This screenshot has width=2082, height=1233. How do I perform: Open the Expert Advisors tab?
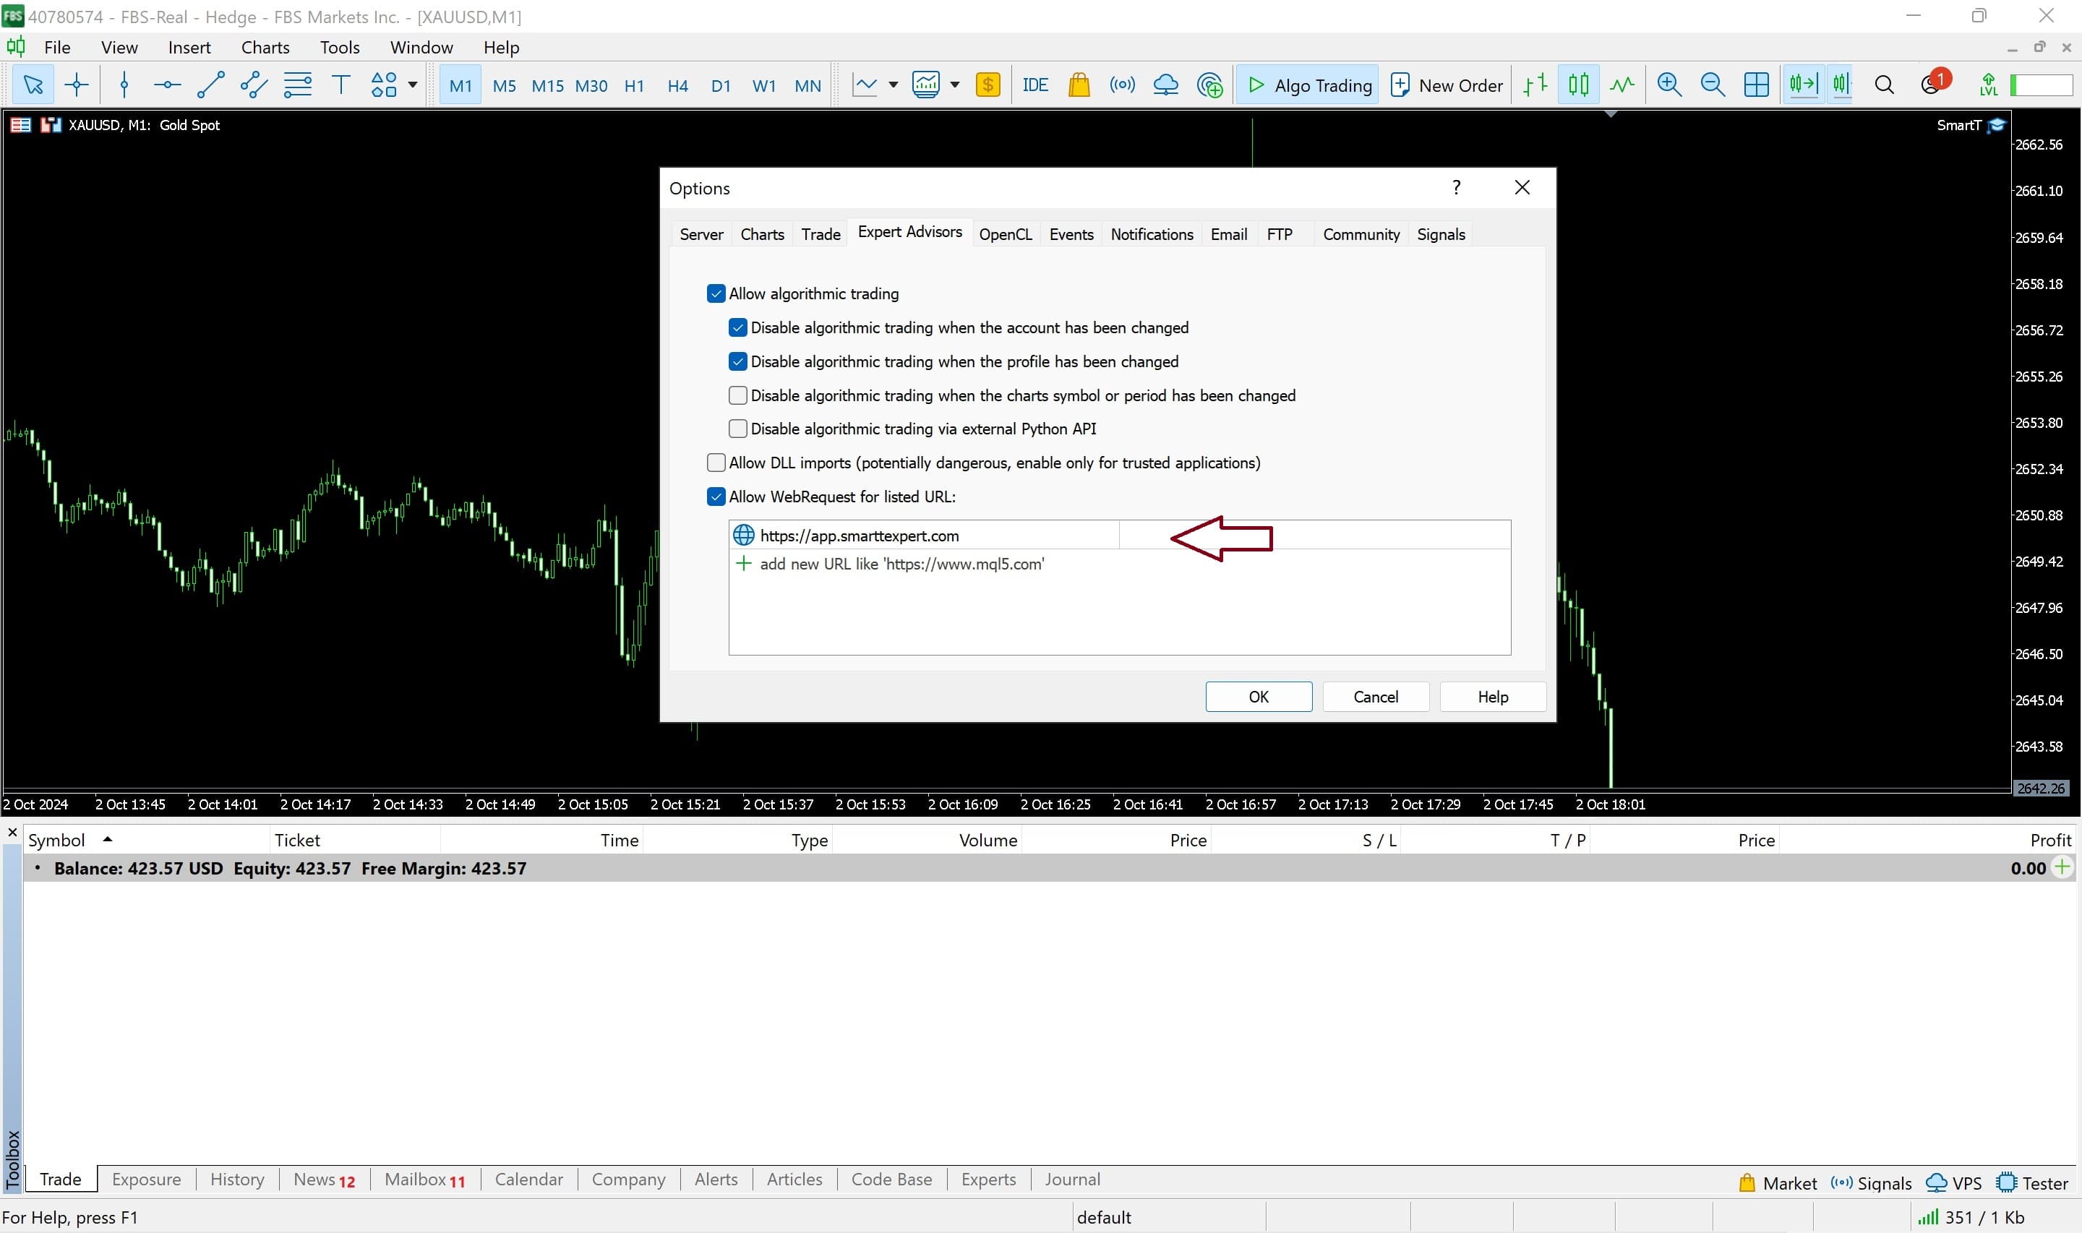910,232
